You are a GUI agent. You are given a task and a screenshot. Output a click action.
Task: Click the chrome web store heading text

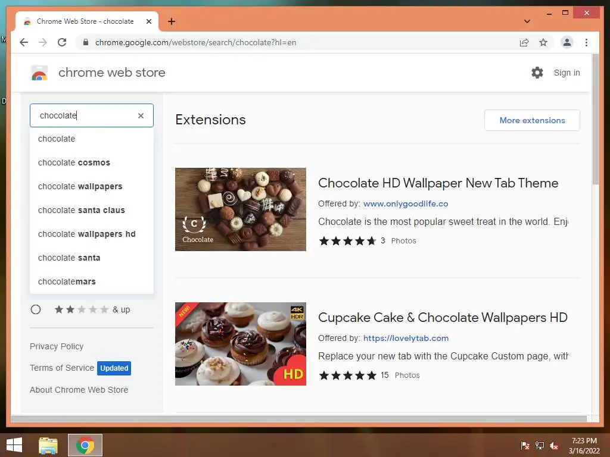click(111, 73)
